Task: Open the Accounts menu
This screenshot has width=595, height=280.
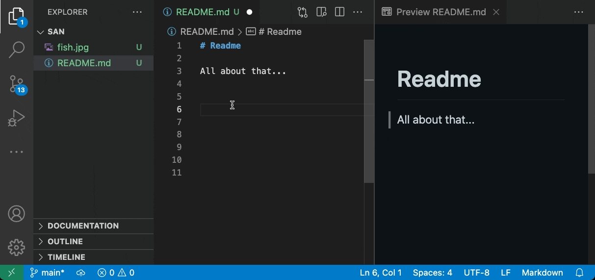Action: coord(16,214)
